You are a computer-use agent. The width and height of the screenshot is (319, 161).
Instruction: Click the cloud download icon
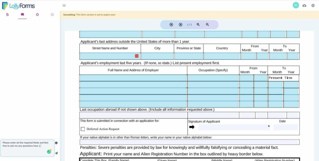304,5
